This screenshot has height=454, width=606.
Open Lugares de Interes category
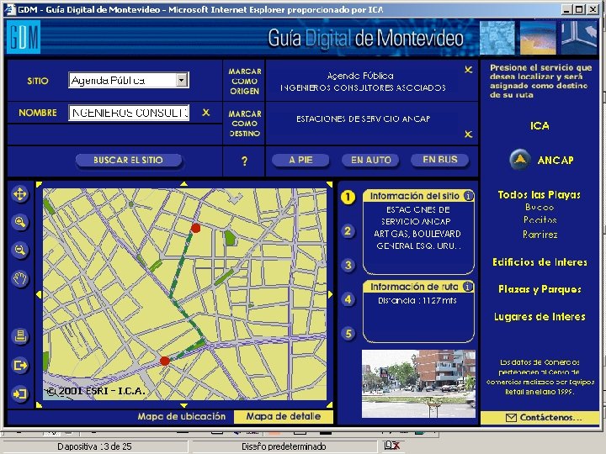point(540,317)
